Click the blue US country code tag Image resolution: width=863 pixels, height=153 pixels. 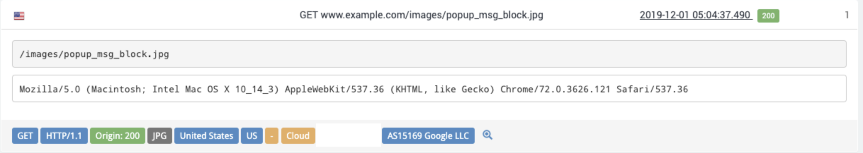tap(252, 136)
